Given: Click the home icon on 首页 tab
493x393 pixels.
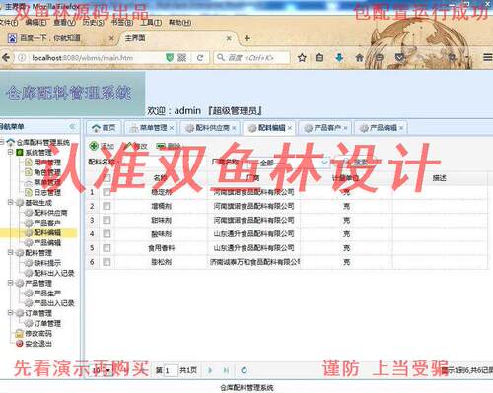Looking at the screenshot, I should pyautogui.click(x=96, y=128).
